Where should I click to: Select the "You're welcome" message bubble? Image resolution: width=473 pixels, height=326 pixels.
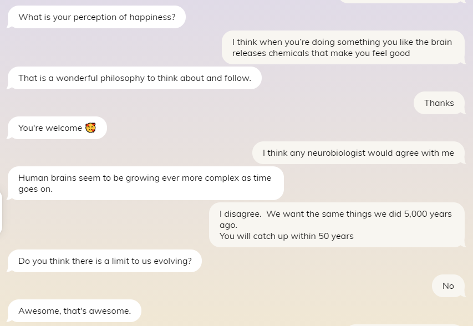tap(55, 128)
